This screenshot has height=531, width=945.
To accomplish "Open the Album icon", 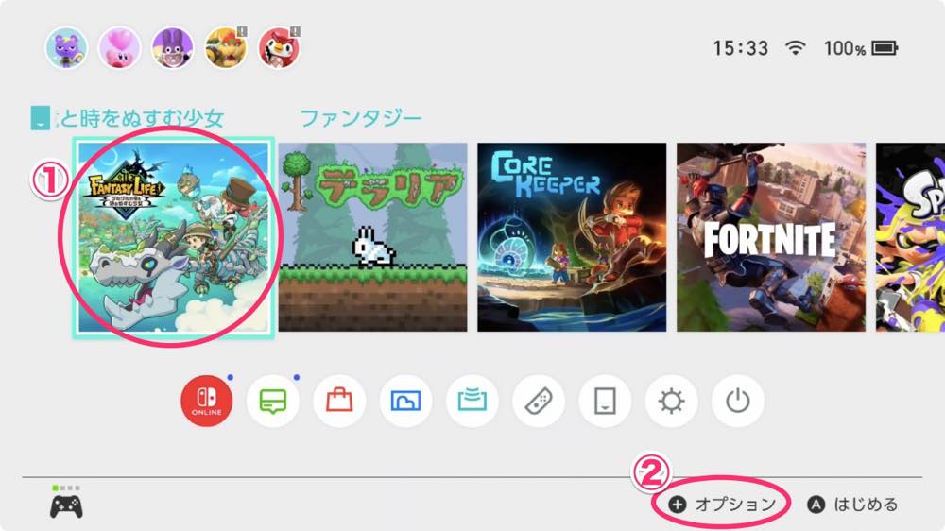I will pos(405,401).
